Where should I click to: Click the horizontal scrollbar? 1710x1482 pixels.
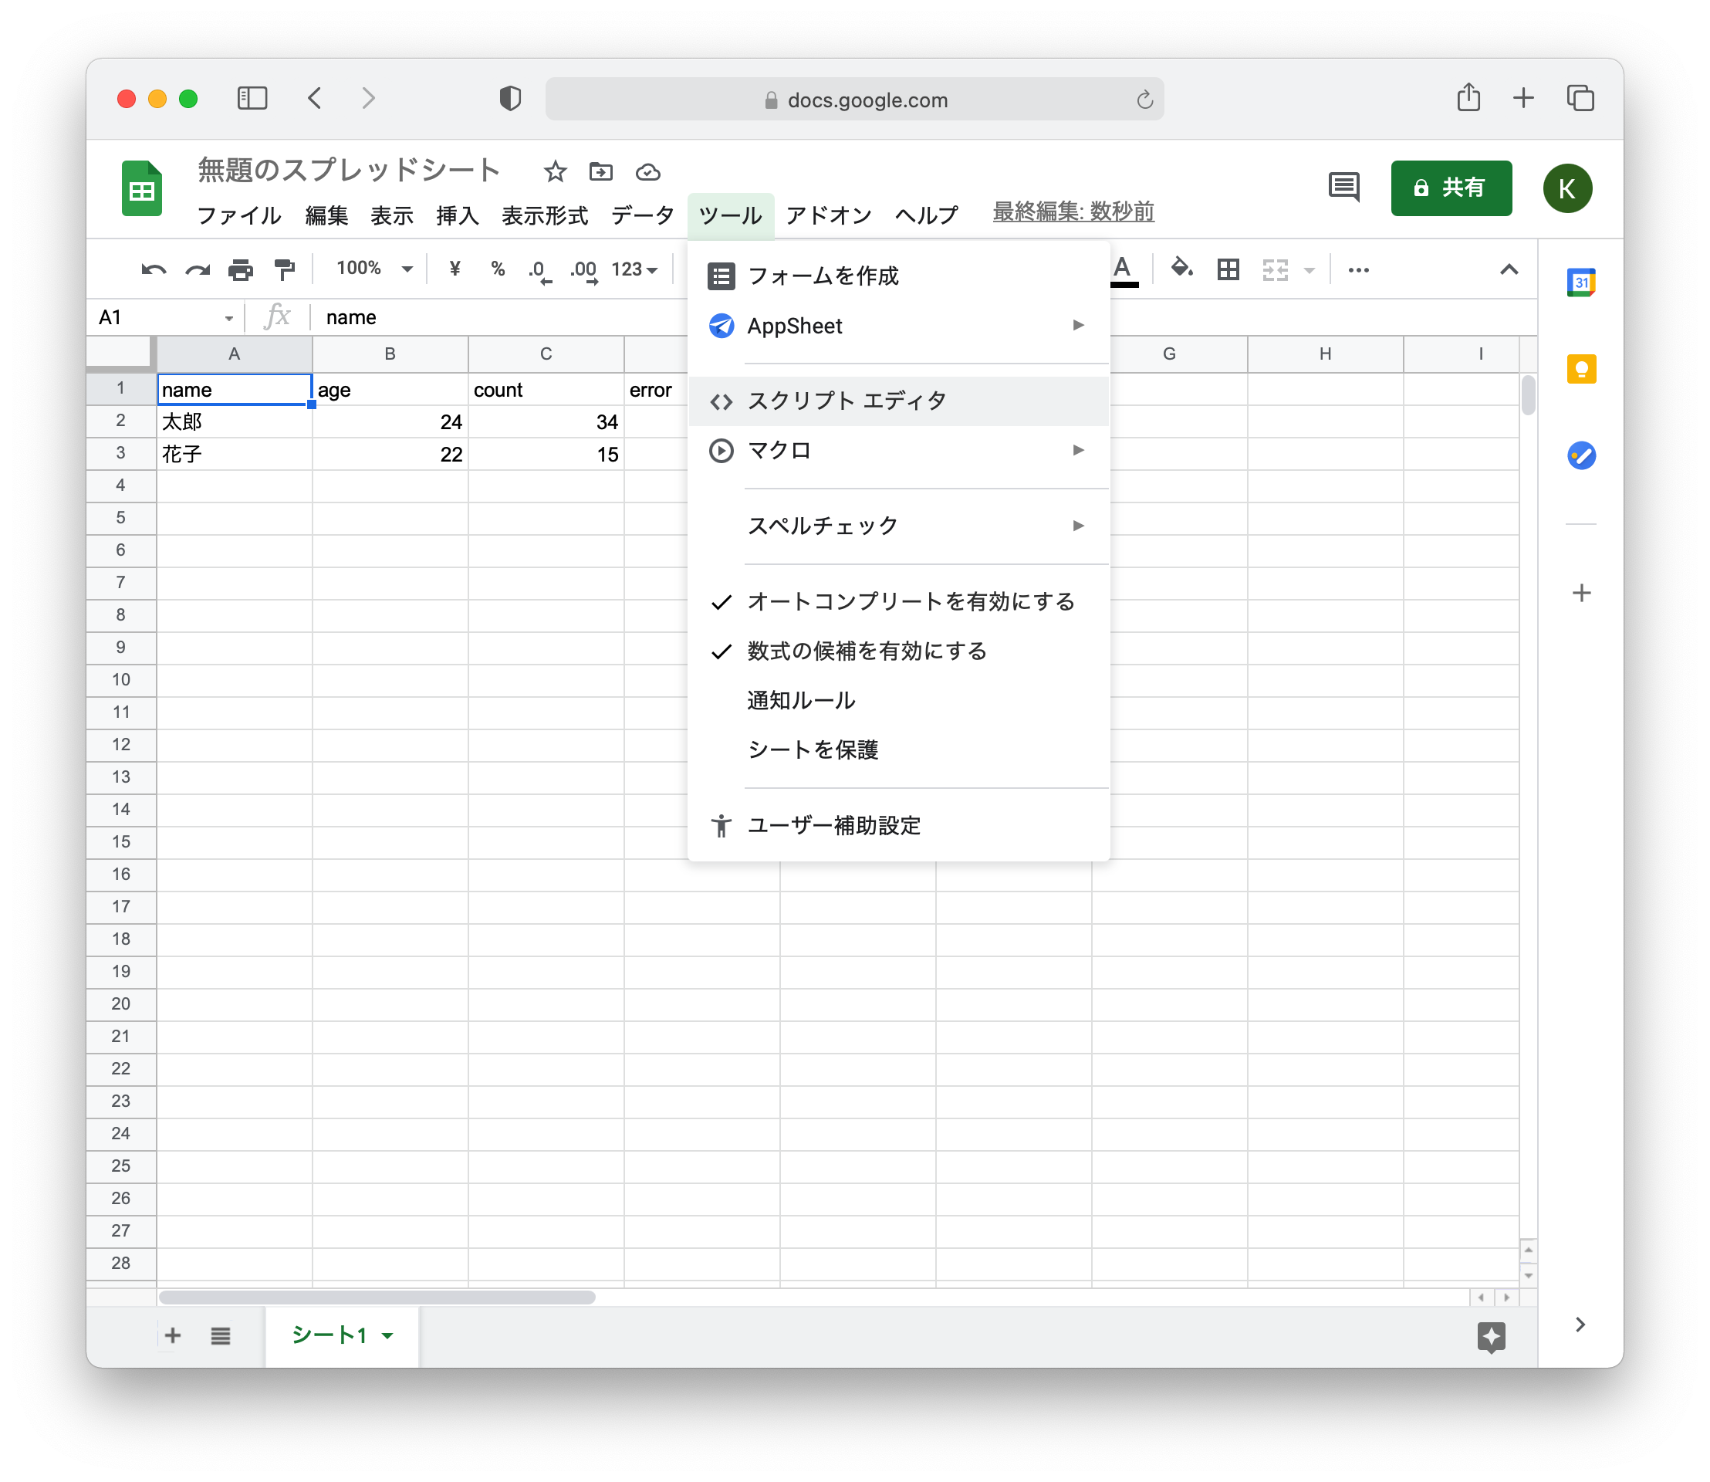pos(377,1297)
